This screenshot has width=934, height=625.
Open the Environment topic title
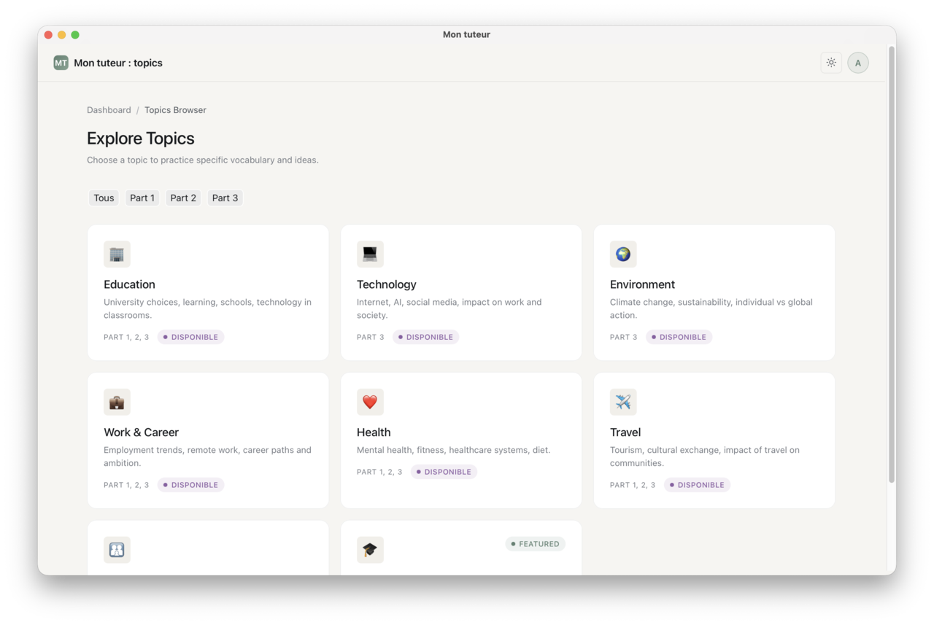click(x=642, y=284)
